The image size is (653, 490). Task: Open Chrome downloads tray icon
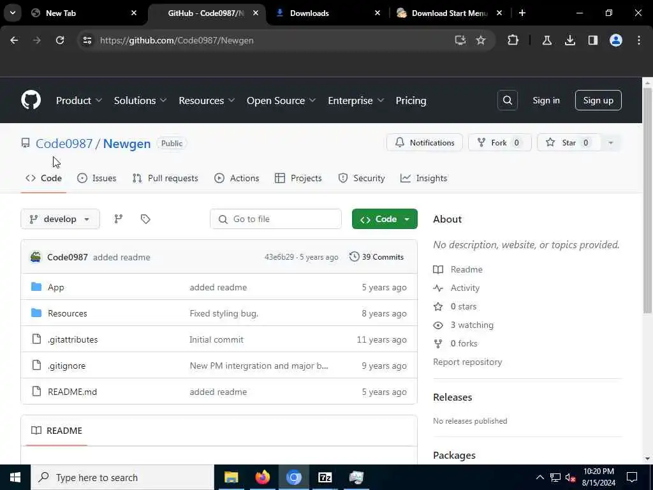[x=569, y=40]
